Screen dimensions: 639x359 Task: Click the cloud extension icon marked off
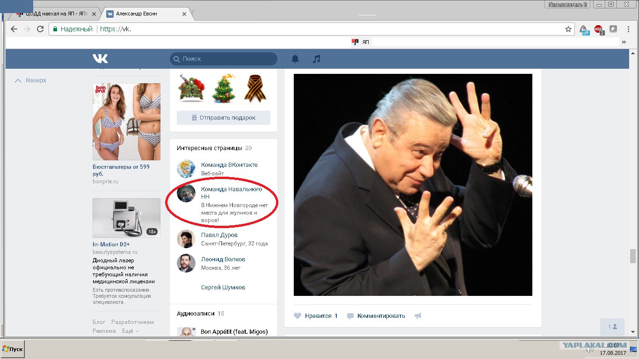pos(584,29)
